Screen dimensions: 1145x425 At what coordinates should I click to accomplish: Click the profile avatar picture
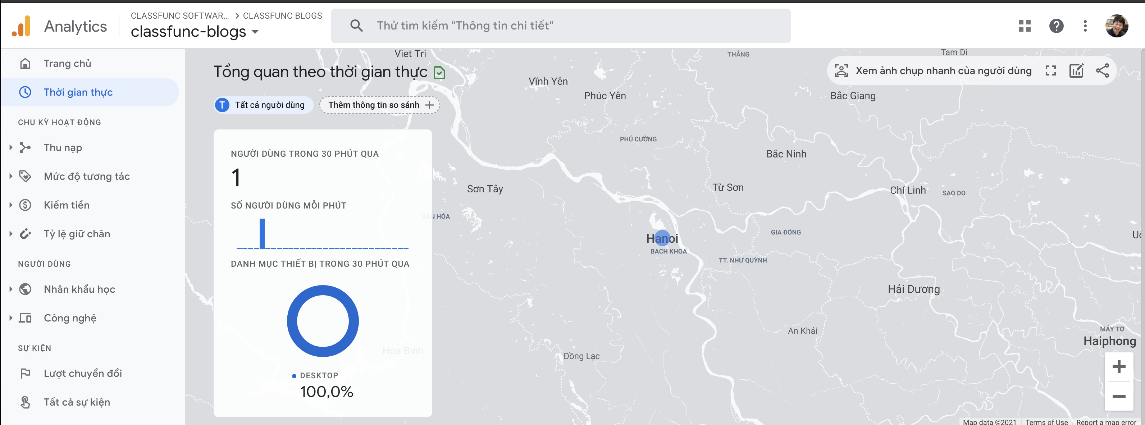(1116, 26)
